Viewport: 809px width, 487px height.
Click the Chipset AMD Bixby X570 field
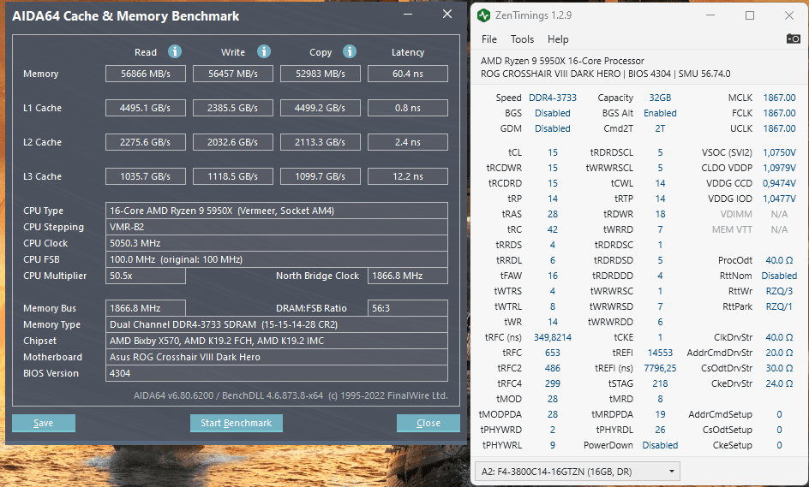click(277, 341)
